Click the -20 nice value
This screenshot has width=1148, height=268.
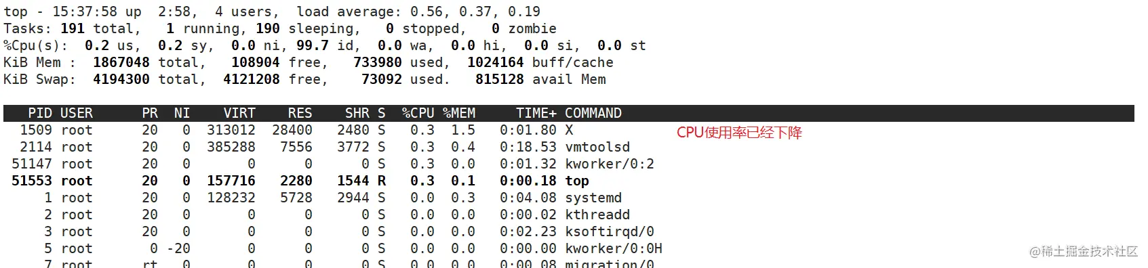click(x=178, y=248)
